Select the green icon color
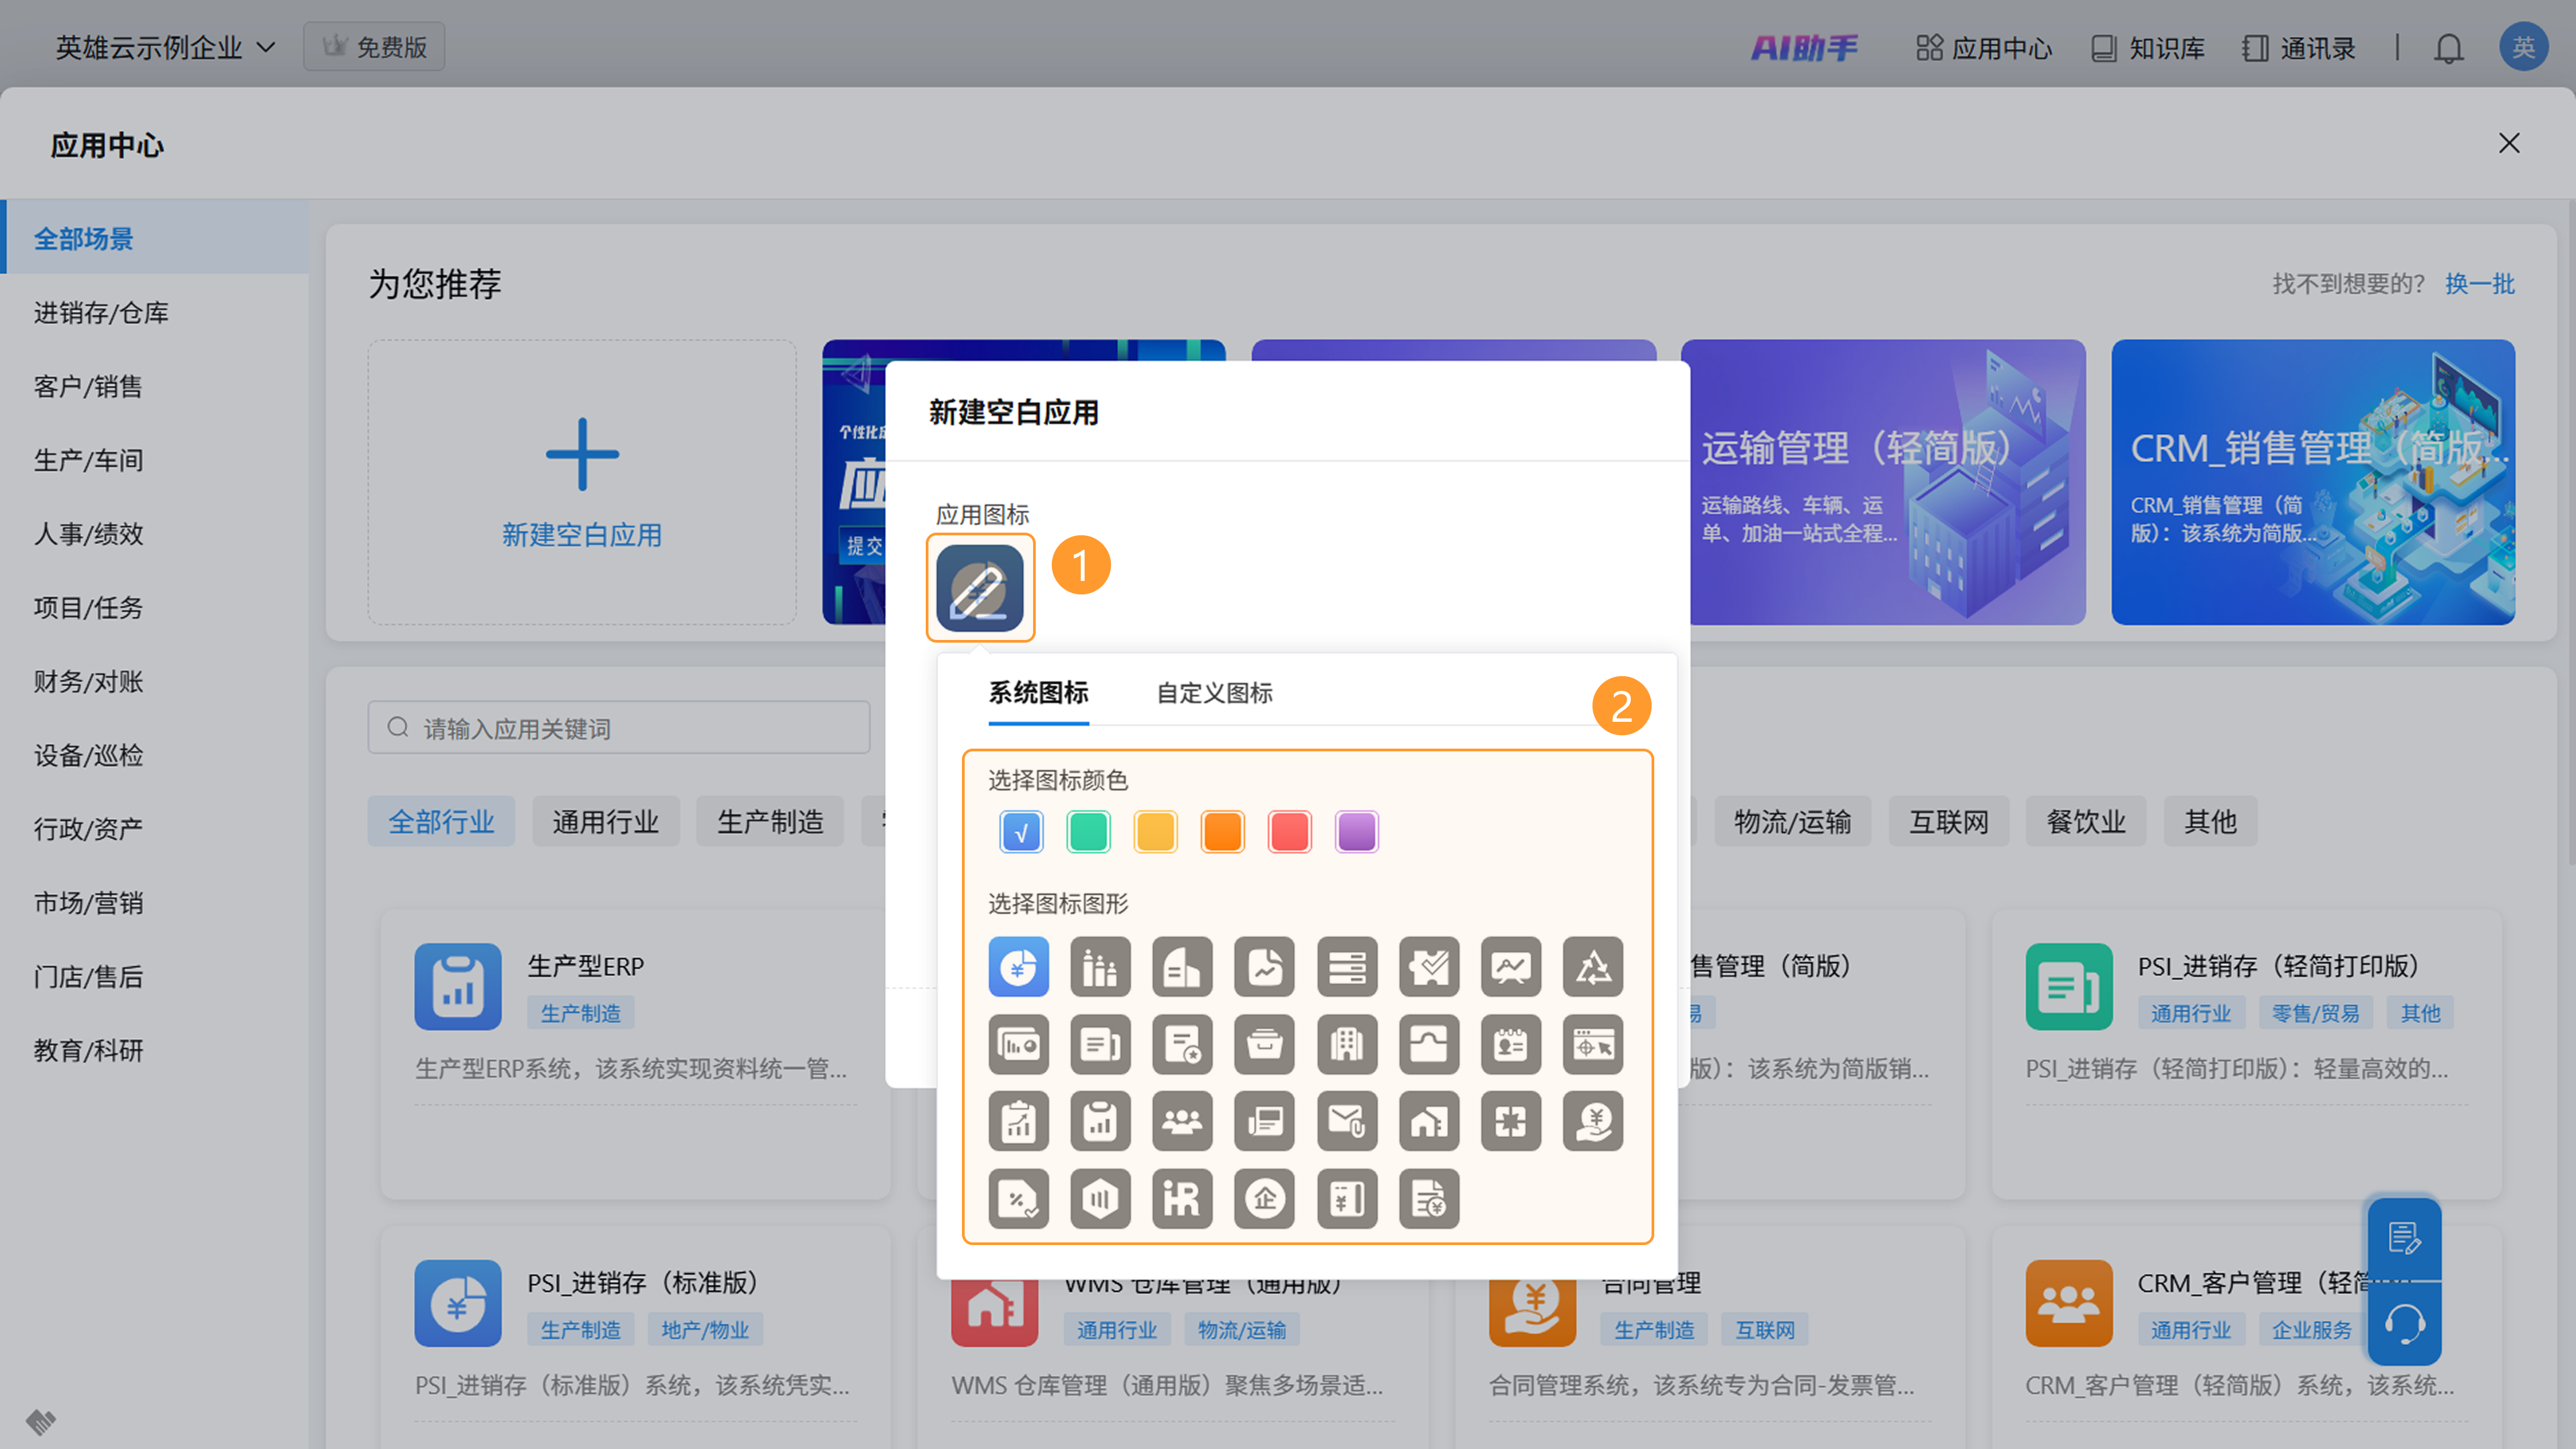 pyautogui.click(x=1088, y=832)
